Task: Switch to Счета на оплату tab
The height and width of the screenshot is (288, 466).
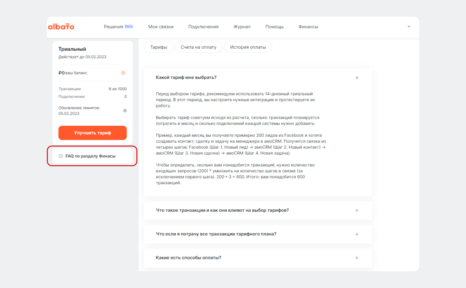Action: (198, 47)
